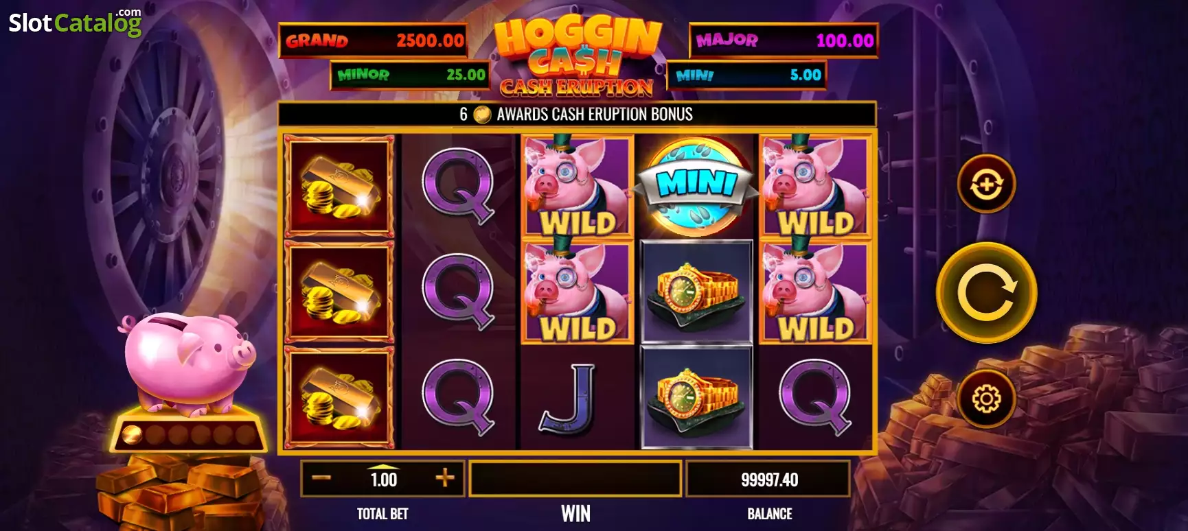This screenshot has width=1188, height=531.
Task: Click the Awards Cash Eruption Bonus banner
Action: (x=577, y=114)
